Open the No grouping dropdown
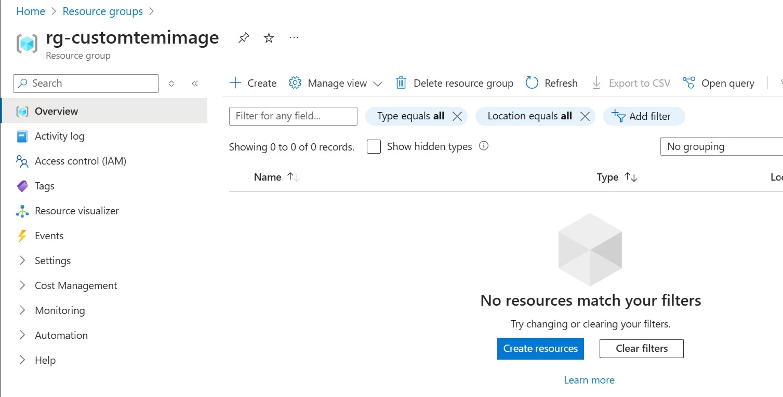 (x=721, y=147)
